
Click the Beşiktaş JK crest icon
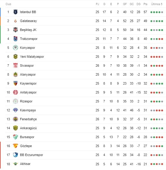click(x=15, y=30)
